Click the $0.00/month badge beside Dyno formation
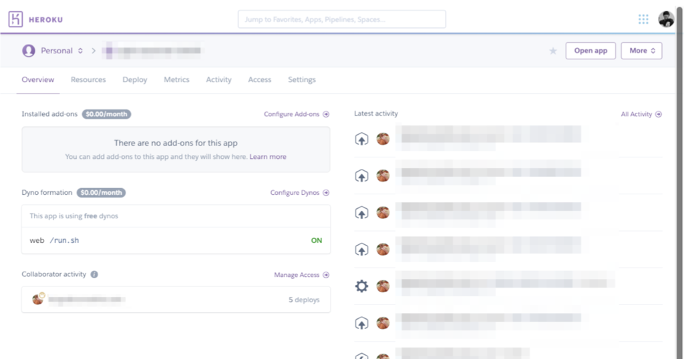This screenshot has width=684, height=359. [x=102, y=193]
